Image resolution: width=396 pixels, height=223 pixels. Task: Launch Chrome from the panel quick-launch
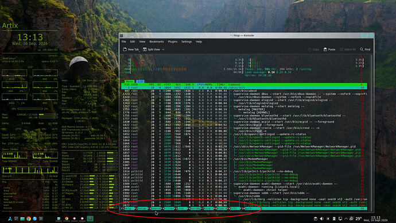pos(29,219)
